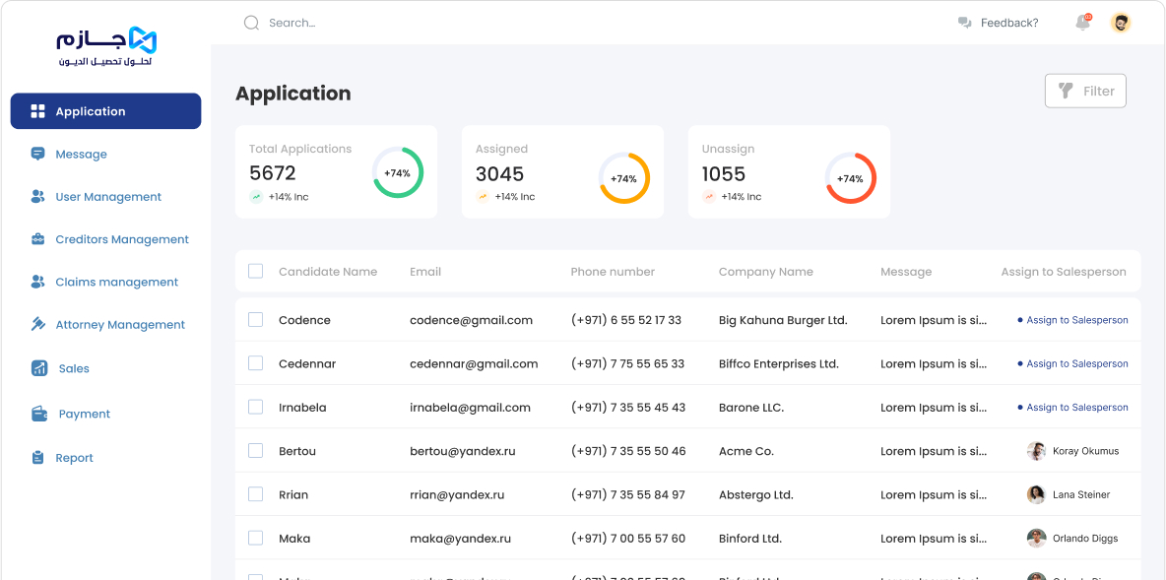
Task: Click Big Kahuna Burger Ltd. company cell
Action: (x=783, y=320)
